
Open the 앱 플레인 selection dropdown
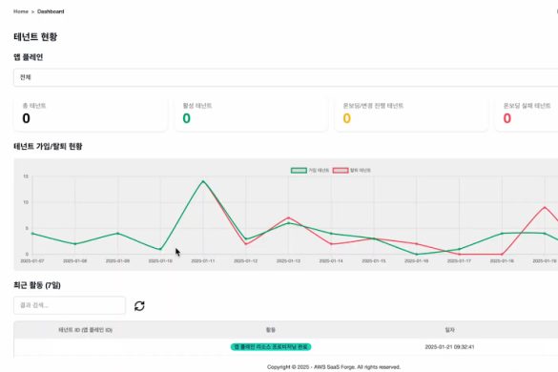click(x=285, y=77)
